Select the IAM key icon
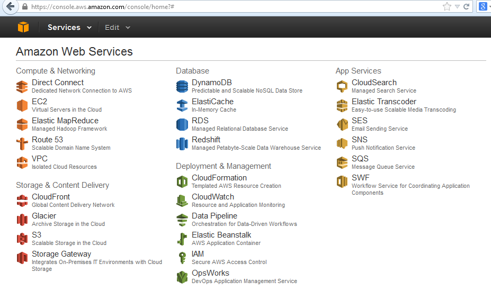 [182, 258]
